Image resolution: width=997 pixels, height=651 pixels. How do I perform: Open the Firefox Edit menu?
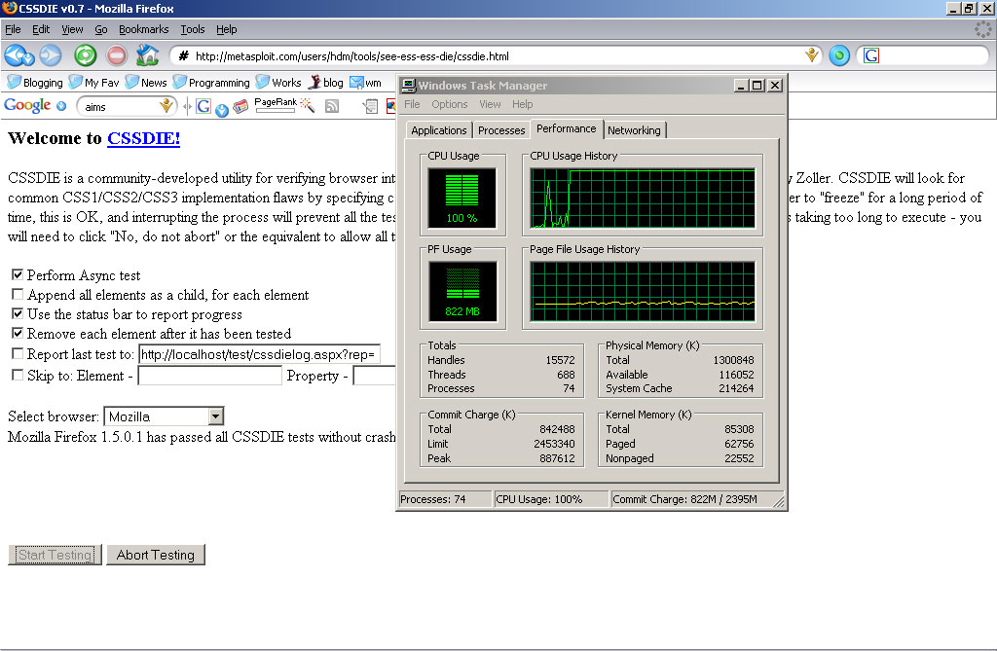41,29
